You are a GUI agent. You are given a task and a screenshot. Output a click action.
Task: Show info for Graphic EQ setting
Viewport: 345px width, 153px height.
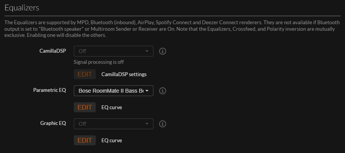(x=162, y=124)
